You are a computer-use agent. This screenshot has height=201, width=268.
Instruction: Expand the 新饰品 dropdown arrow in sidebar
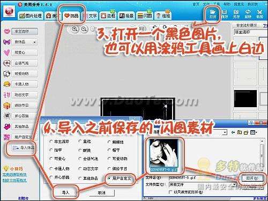coord(34,42)
